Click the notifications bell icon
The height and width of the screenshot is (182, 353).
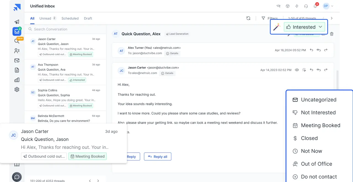[315, 6]
